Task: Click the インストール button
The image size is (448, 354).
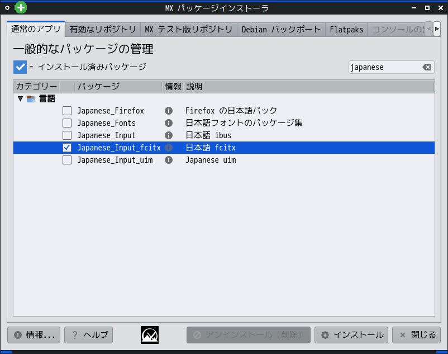Action: pyautogui.click(x=351, y=334)
